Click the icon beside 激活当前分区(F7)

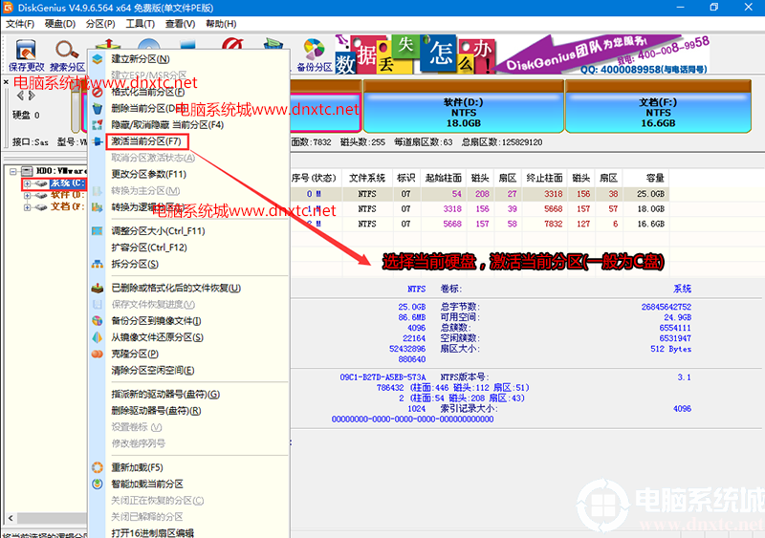pos(98,141)
